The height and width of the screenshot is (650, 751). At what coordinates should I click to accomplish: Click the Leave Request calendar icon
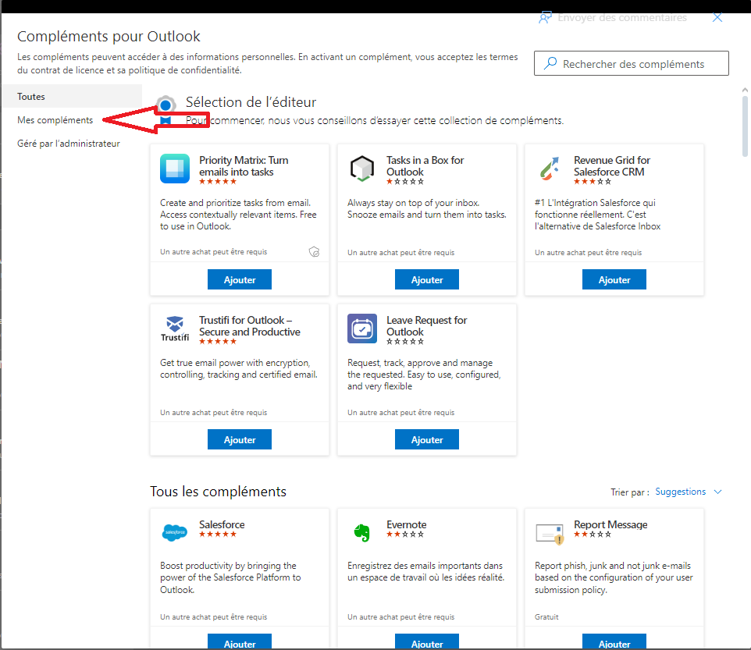362,329
